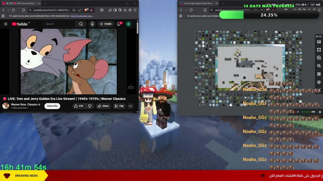This screenshot has height=181, width=323.
Task: Search with voice microphone button
Action: point(92,24)
